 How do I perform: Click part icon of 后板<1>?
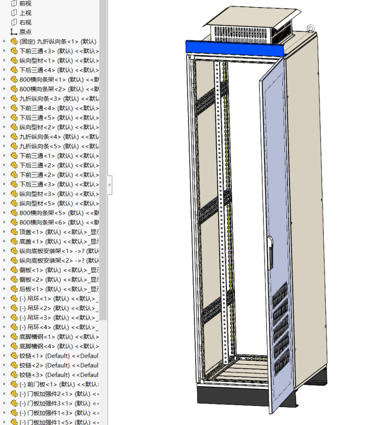14,289
